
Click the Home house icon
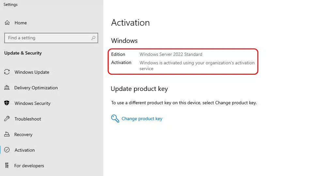[7, 23]
